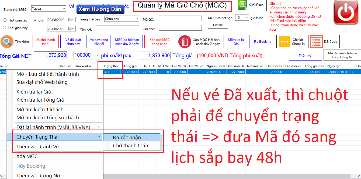Expand the phí xuất 100000 dropdown
Screen dimensions: 361x179
pyautogui.click(x=97, y=55)
